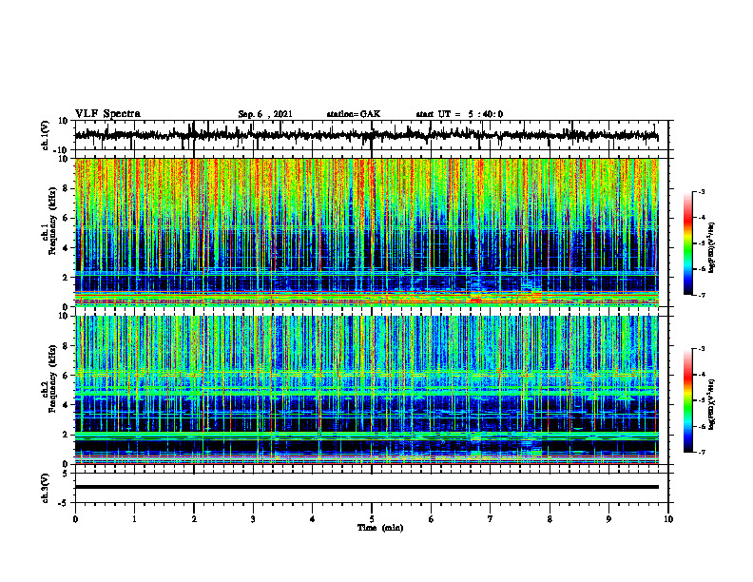Click the "-7" label on ch.2 color bar
This screenshot has height=582, width=753.
(701, 453)
